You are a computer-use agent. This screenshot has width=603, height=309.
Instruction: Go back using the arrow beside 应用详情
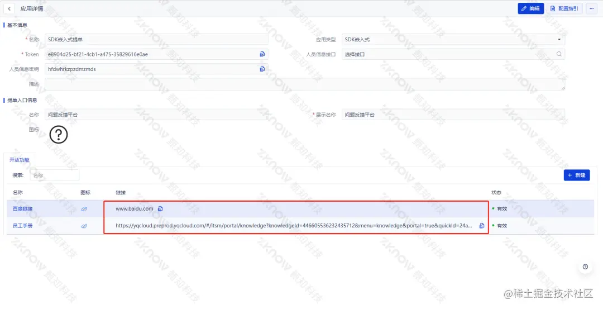pyautogui.click(x=9, y=8)
